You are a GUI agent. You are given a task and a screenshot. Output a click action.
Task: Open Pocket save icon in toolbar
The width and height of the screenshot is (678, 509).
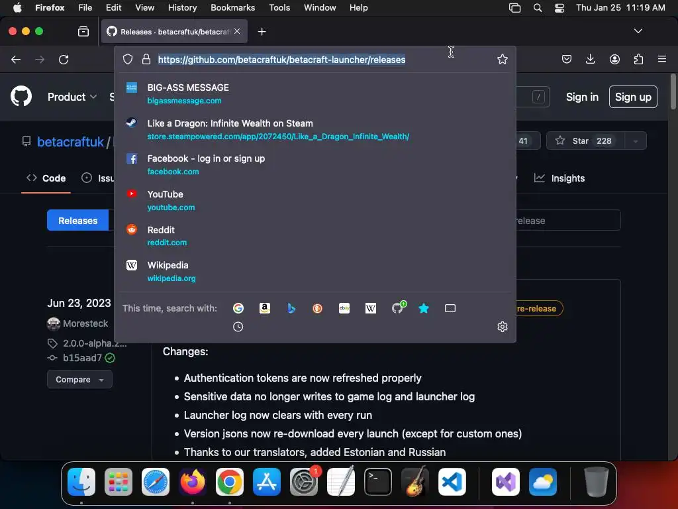(x=567, y=59)
